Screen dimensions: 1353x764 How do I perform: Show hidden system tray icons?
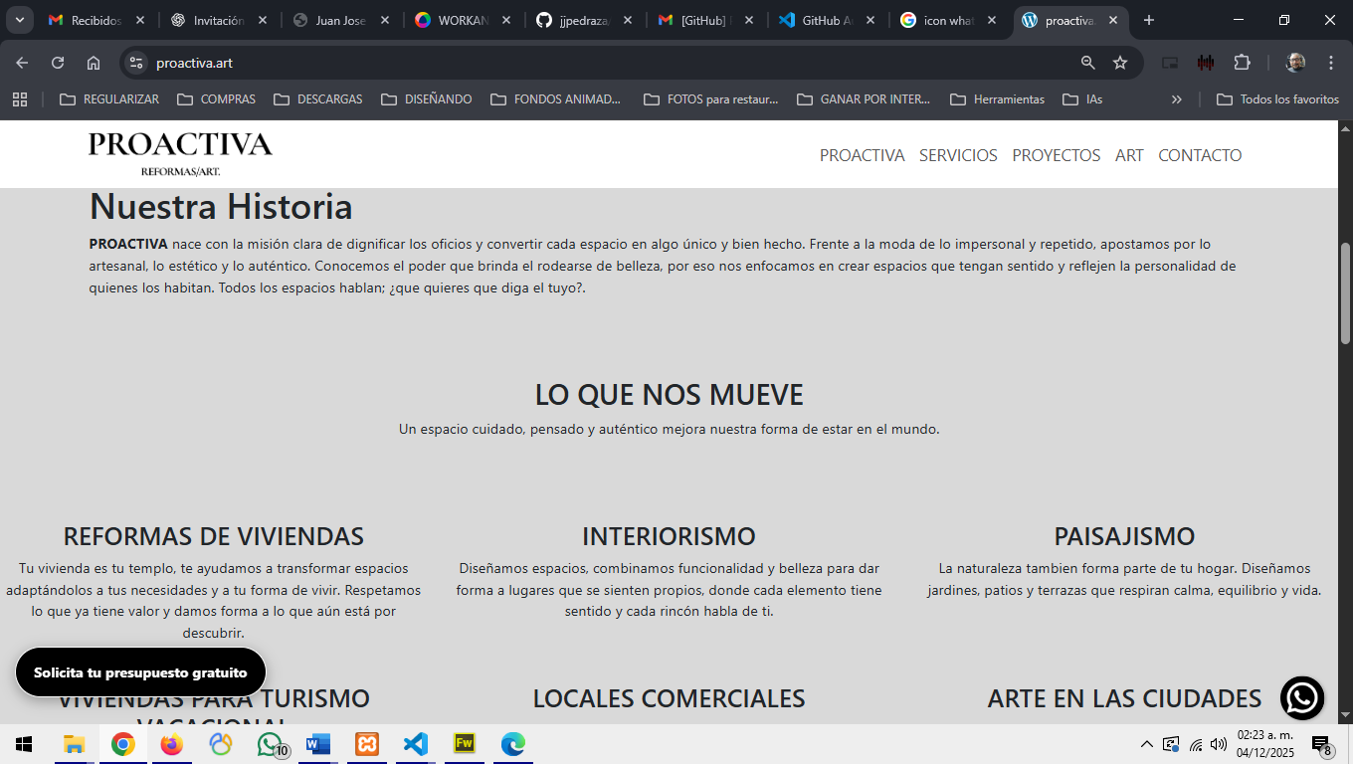1146,744
